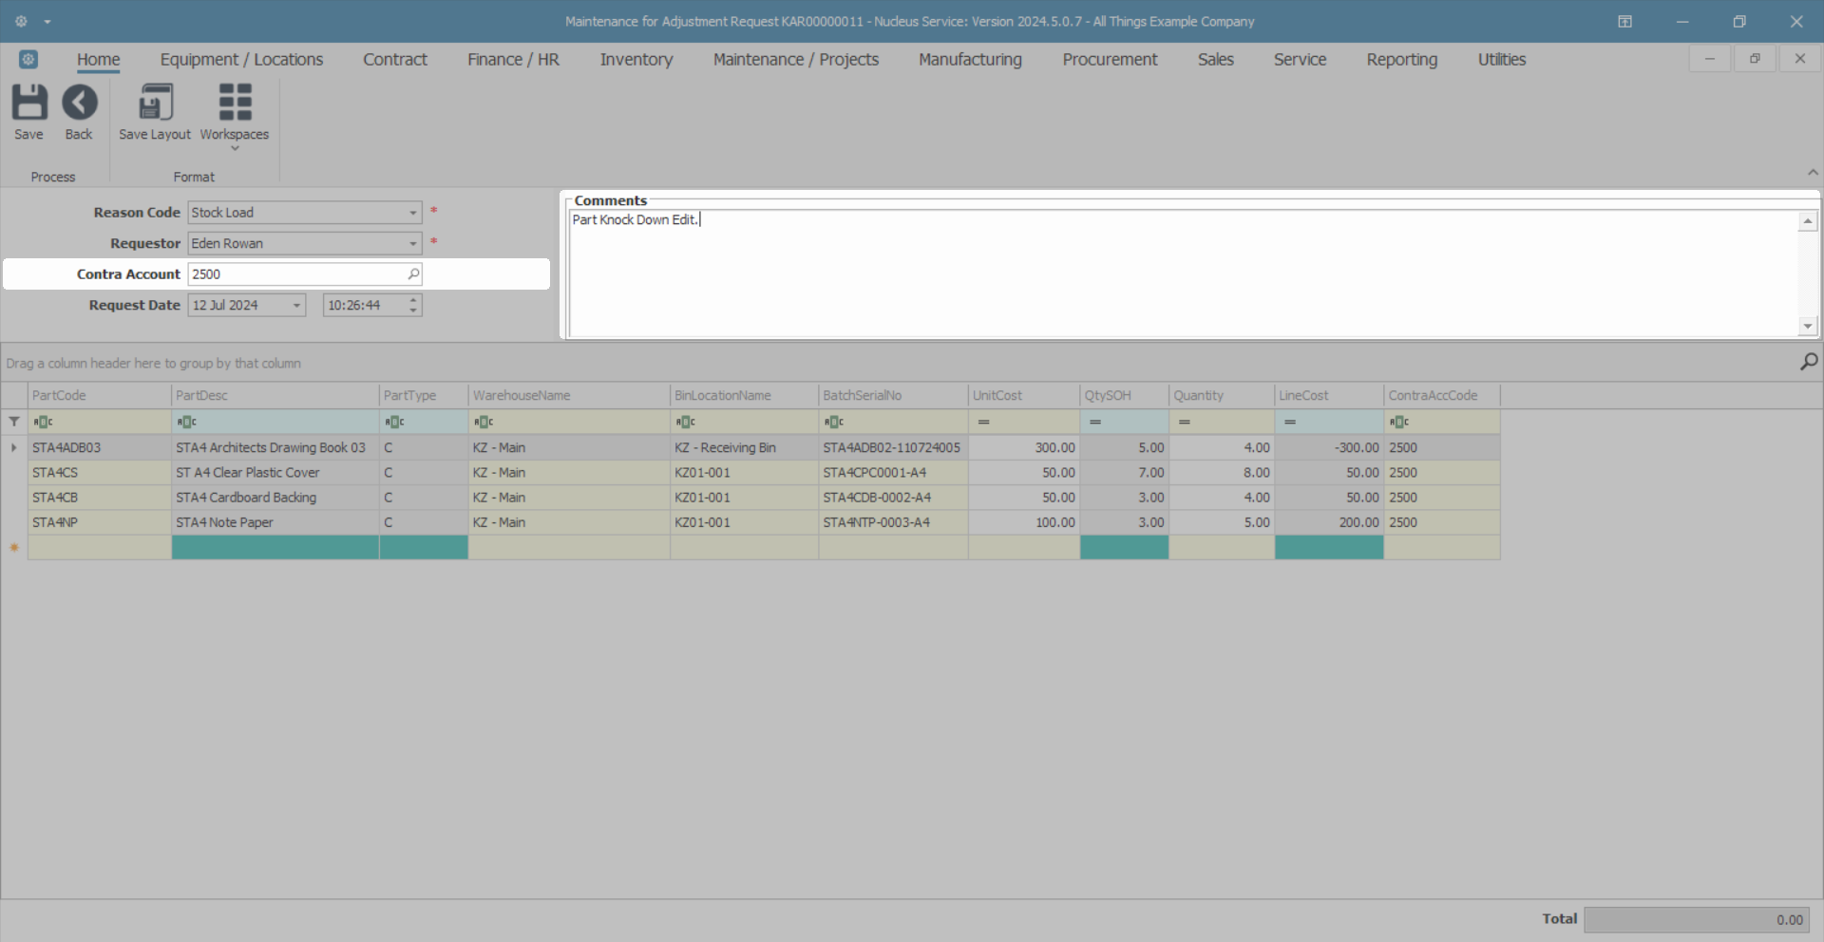Click the LineCost equals filter icon
1824x942 pixels.
[1290, 422]
